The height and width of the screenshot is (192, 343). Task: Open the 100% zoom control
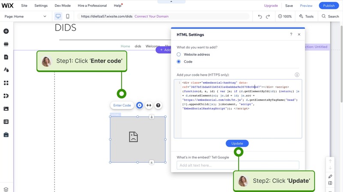pos(285,16)
